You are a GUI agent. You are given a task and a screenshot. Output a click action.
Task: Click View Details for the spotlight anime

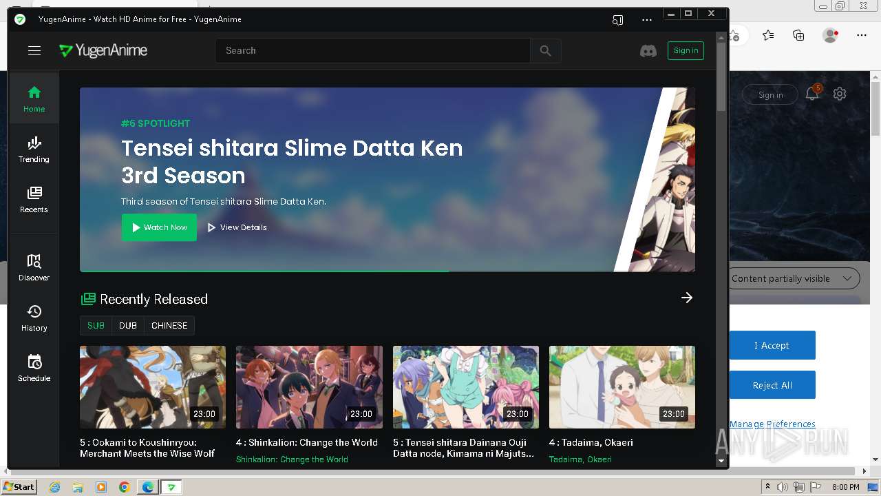(x=237, y=227)
